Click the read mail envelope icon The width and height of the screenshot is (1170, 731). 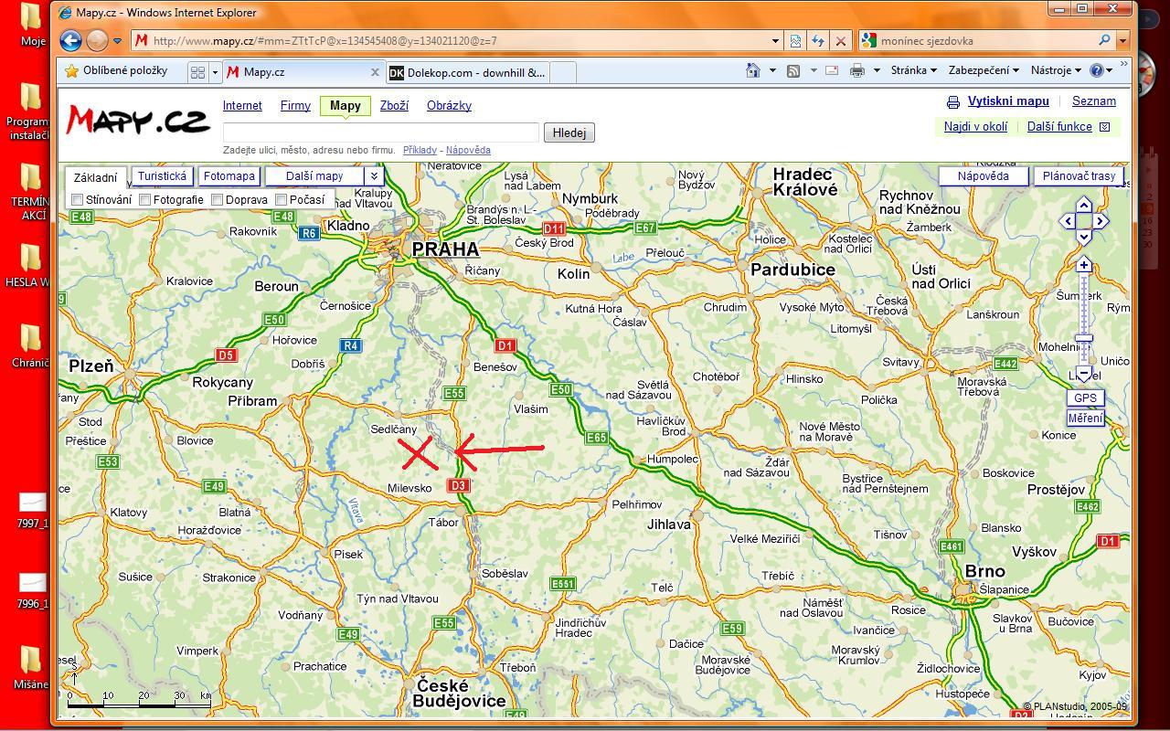[x=832, y=70]
